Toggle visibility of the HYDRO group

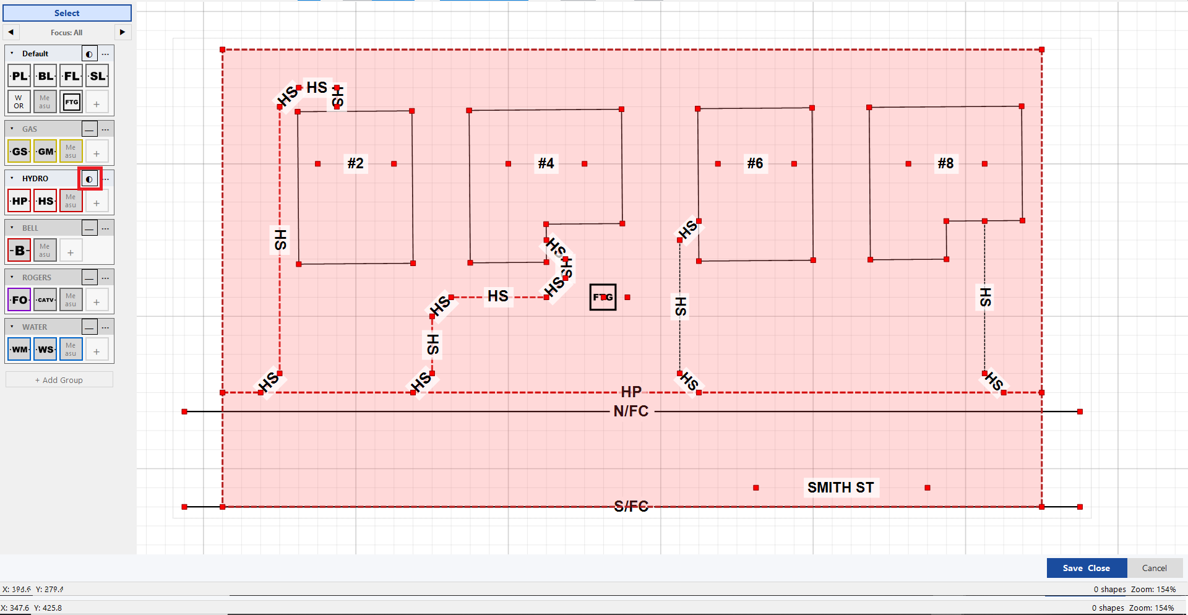click(90, 178)
